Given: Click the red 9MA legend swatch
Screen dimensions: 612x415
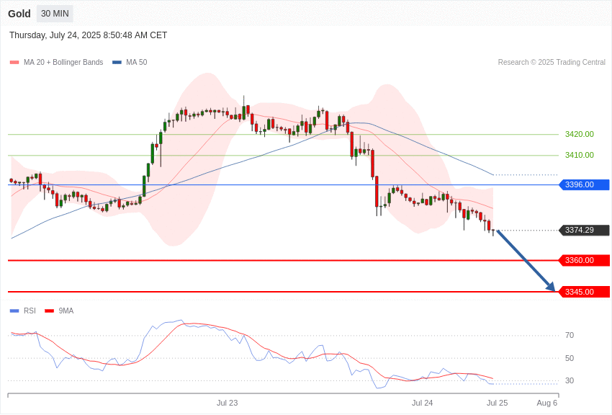Looking at the screenshot, I should [50, 311].
